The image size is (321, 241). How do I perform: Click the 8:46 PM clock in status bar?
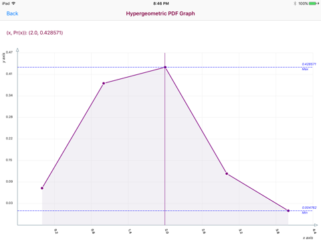[x=161, y=3]
